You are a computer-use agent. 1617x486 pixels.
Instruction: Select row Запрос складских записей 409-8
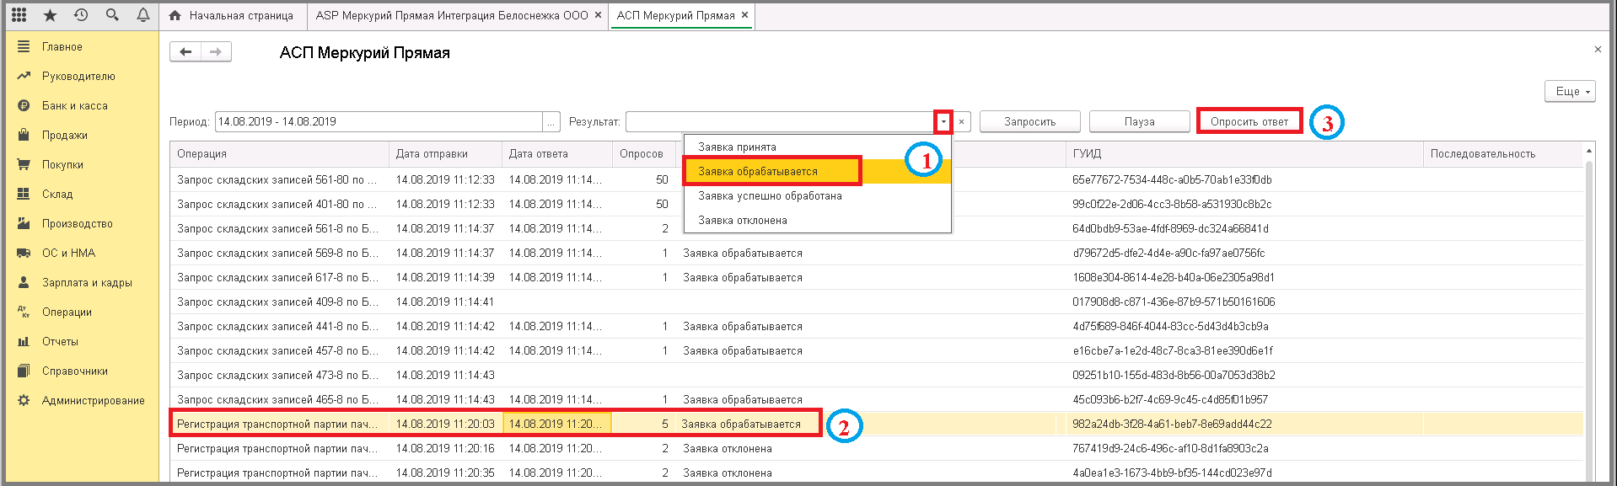(877, 302)
